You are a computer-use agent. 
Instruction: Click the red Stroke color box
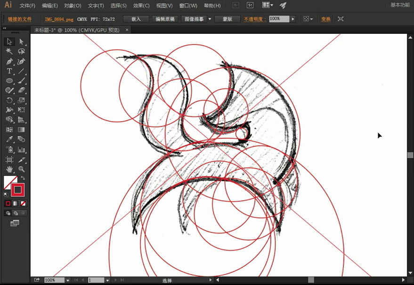[18, 190]
